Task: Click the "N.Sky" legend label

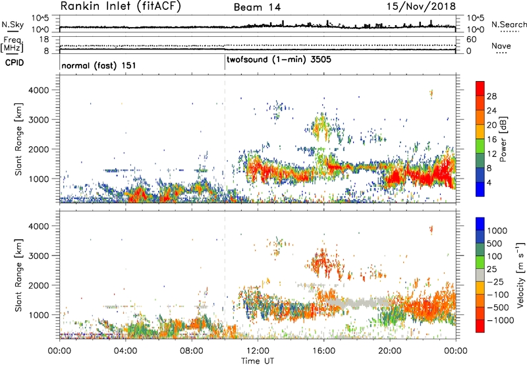Action: [13, 24]
